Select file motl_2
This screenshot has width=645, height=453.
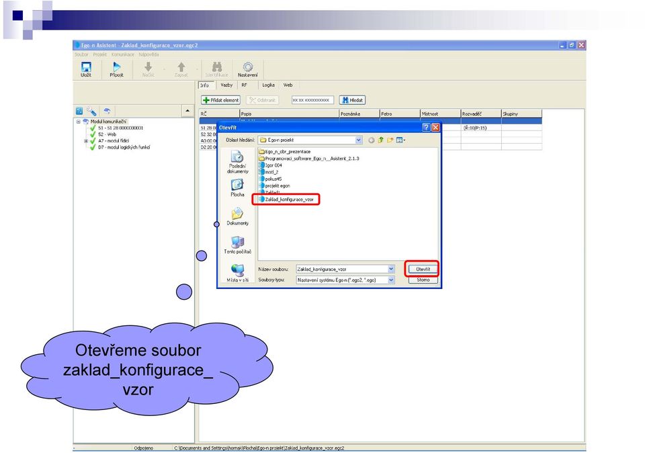point(269,172)
